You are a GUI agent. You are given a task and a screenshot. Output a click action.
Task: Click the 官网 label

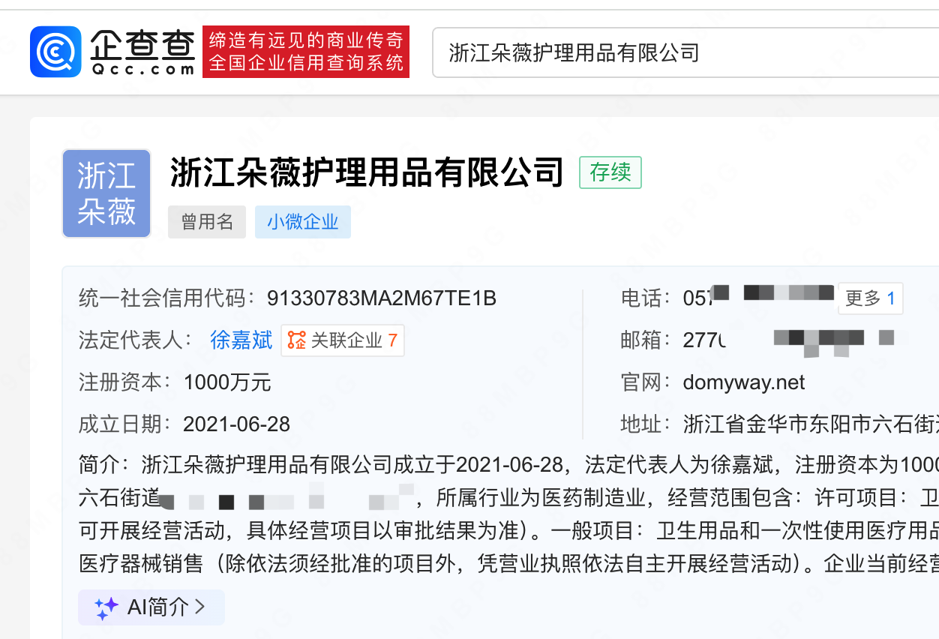[646, 382]
